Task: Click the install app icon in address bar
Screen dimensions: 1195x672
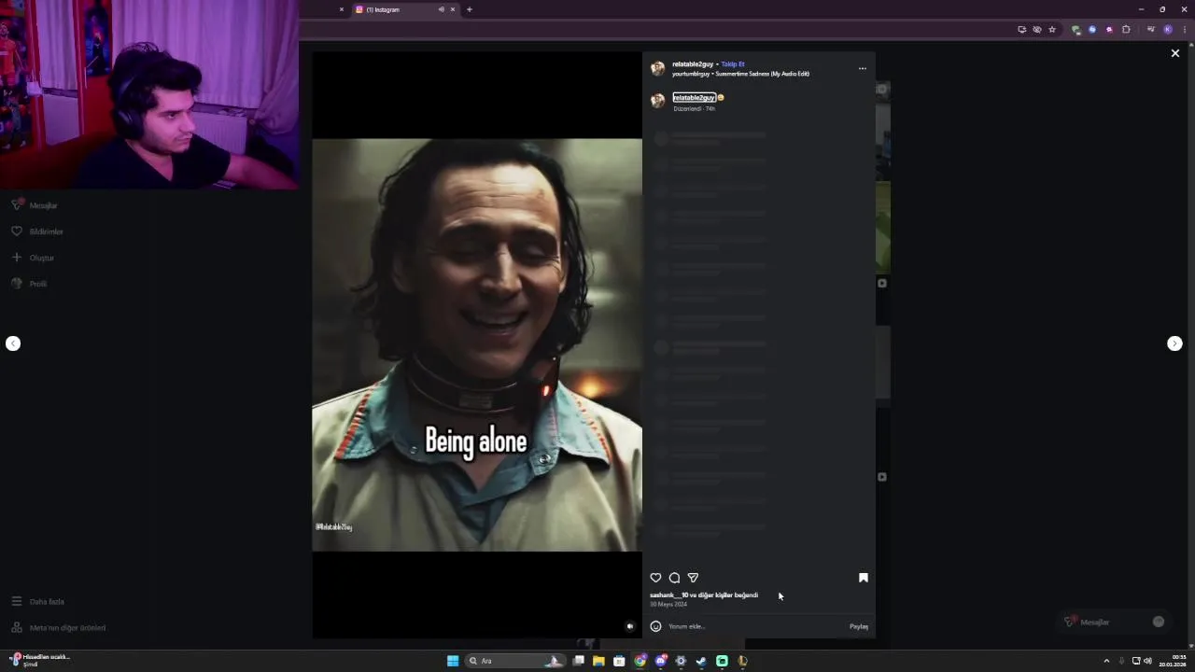Action: point(1021,29)
